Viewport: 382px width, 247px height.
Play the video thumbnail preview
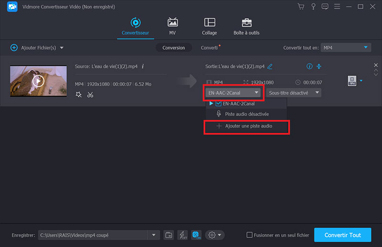coord(38,81)
